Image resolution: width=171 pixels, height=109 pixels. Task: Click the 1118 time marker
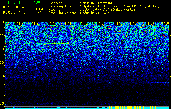click(133, 23)
